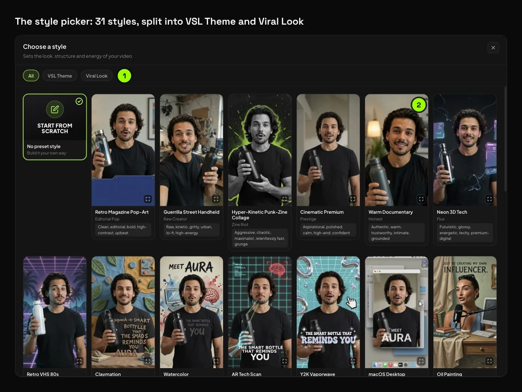Click the 'Prestige' subtitle
Screen dimensions: 522x392
[308, 219]
